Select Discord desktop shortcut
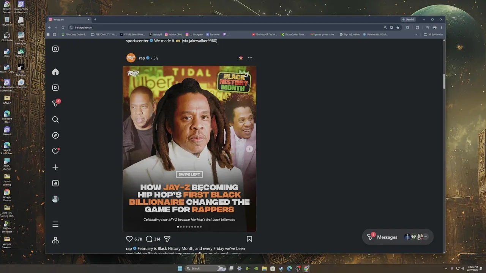The image size is (486, 273). tap(7, 131)
